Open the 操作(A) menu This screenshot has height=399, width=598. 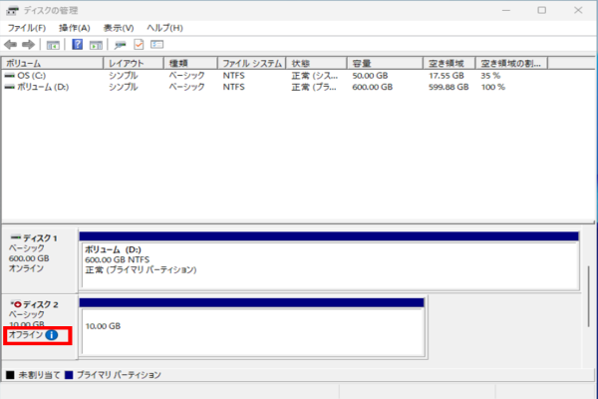74,28
